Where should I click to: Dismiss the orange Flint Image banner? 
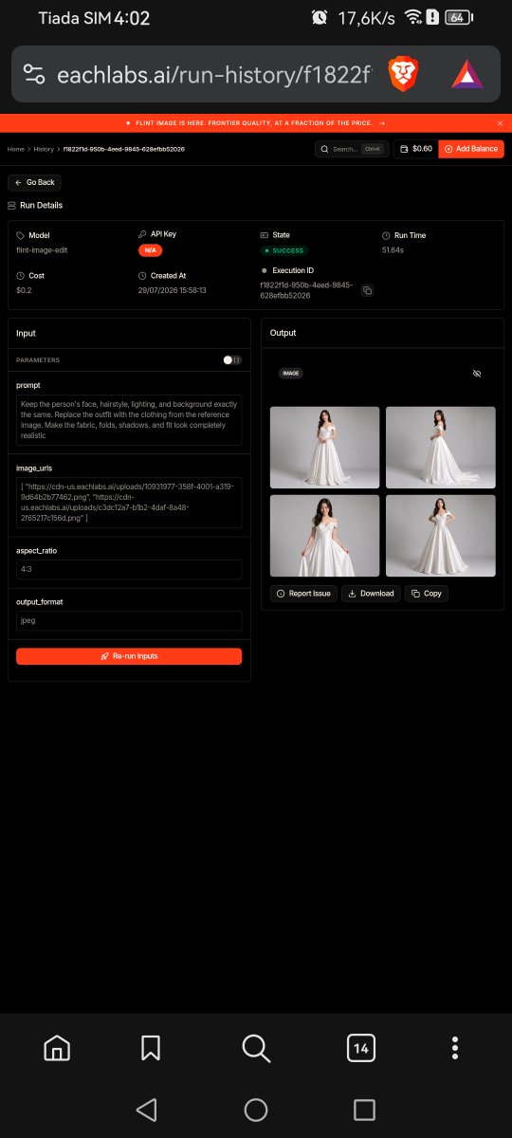[x=500, y=123]
